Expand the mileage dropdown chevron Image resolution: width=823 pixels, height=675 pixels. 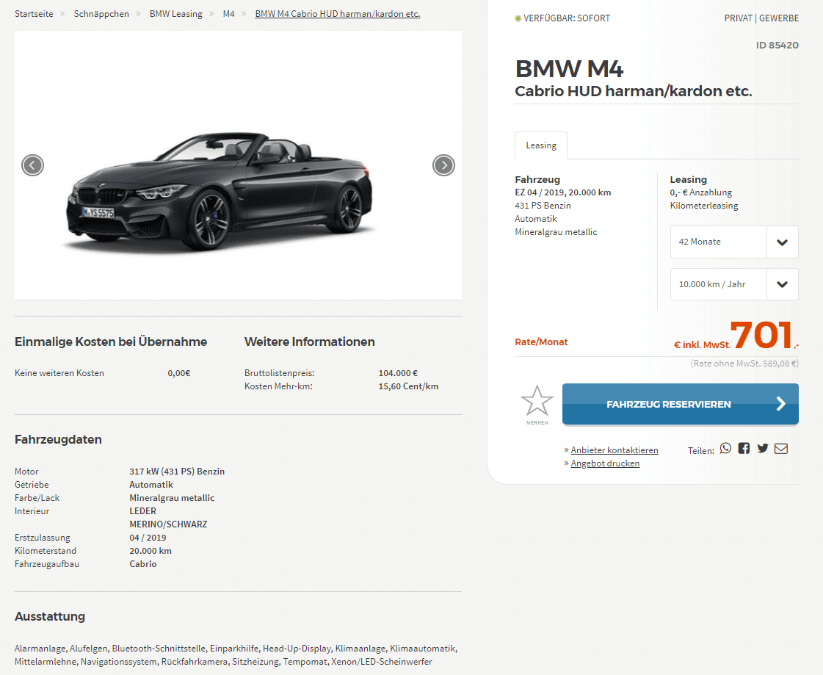[782, 284]
